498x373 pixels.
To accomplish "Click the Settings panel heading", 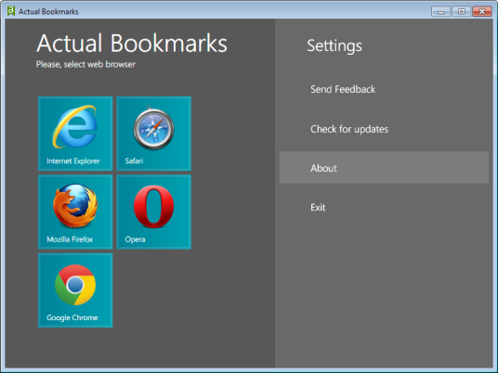I will (334, 46).
